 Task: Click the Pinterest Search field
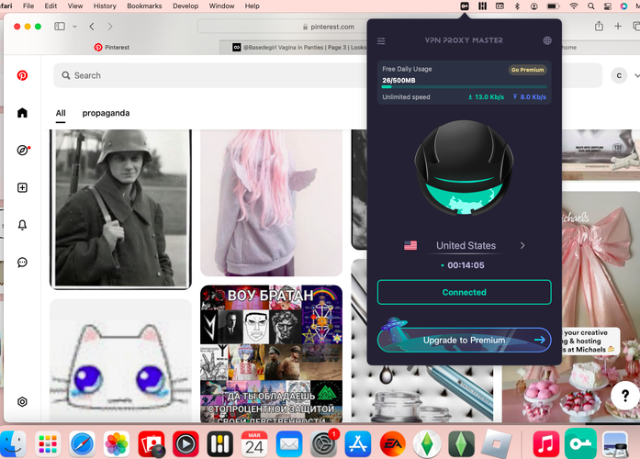pyautogui.click(x=210, y=75)
